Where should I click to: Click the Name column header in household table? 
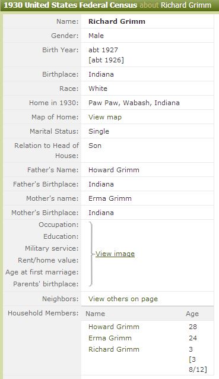(x=95, y=314)
